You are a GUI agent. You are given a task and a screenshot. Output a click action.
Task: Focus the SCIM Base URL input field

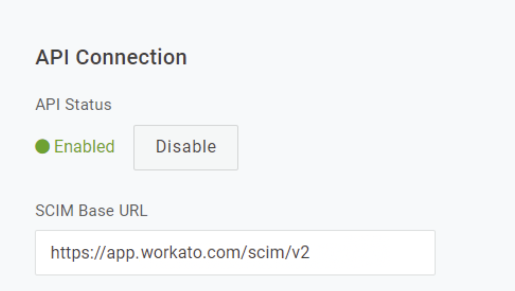(x=235, y=253)
